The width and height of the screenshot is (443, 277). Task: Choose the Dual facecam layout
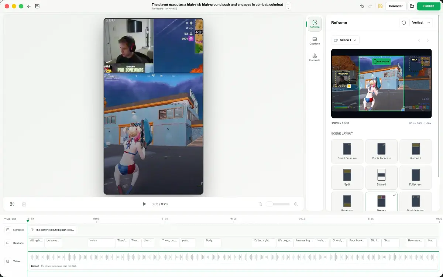coord(416,201)
